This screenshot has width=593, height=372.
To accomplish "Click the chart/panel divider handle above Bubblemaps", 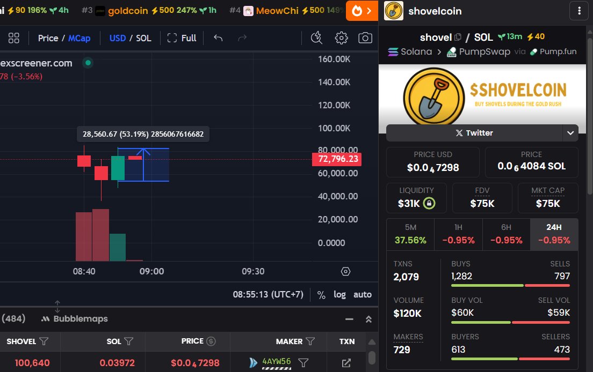I will [57, 307].
